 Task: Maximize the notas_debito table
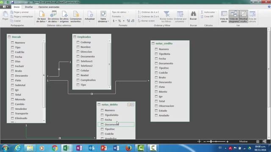pos(132,104)
